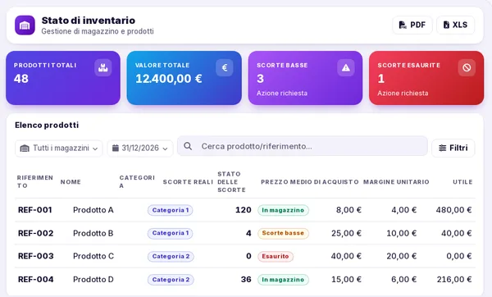Viewport: 492px width, 297px height.
Task: Sort by Scorte Reali column header
Action: click(188, 182)
